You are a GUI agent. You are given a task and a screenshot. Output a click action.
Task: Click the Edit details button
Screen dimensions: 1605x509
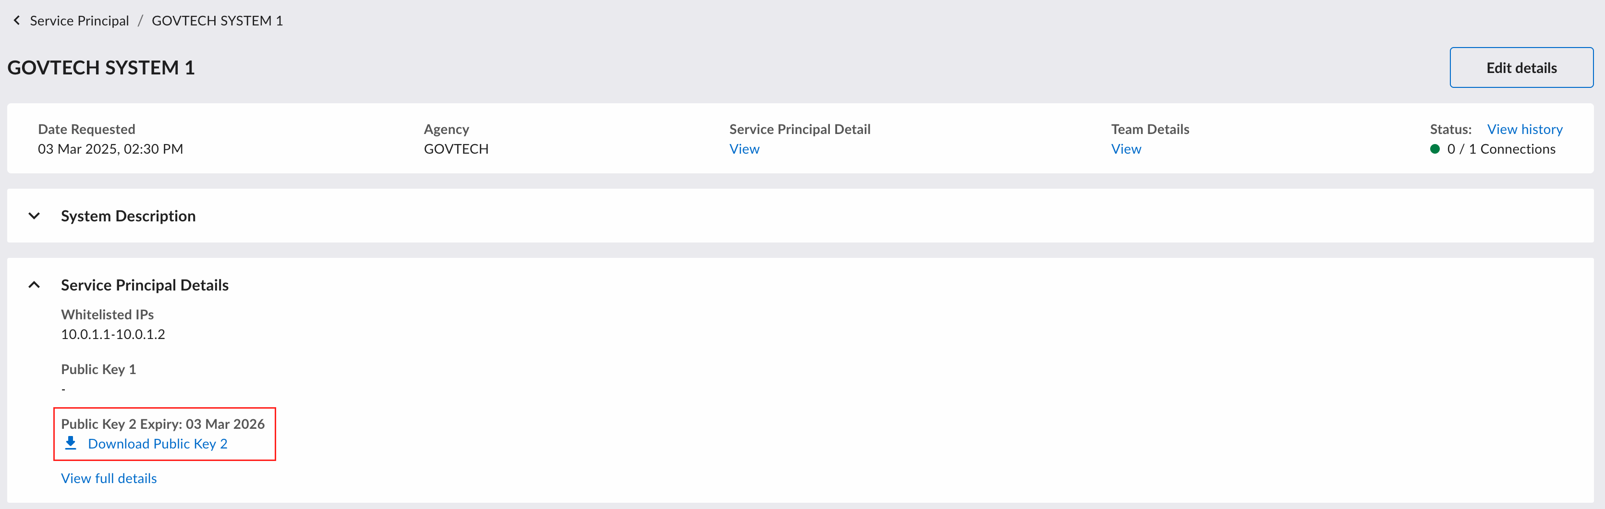tap(1521, 67)
